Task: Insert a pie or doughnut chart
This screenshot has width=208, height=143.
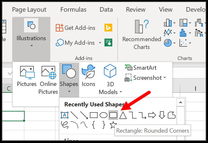Action: [x=168, y=43]
